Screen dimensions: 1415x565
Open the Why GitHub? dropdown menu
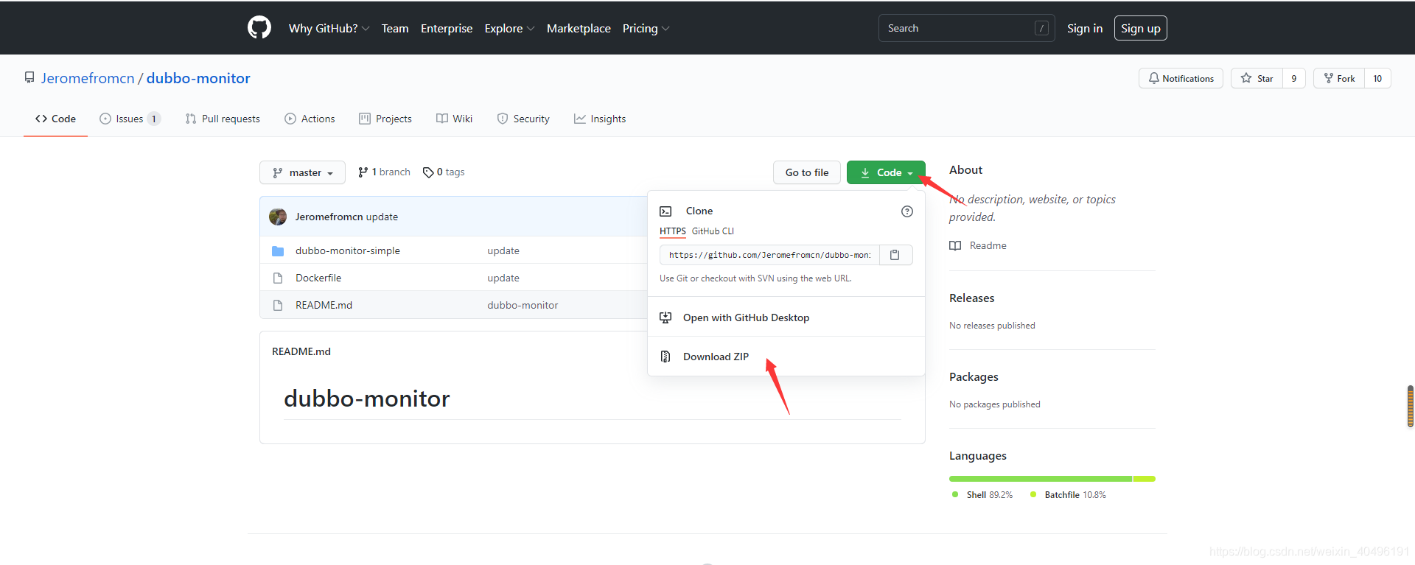point(329,28)
